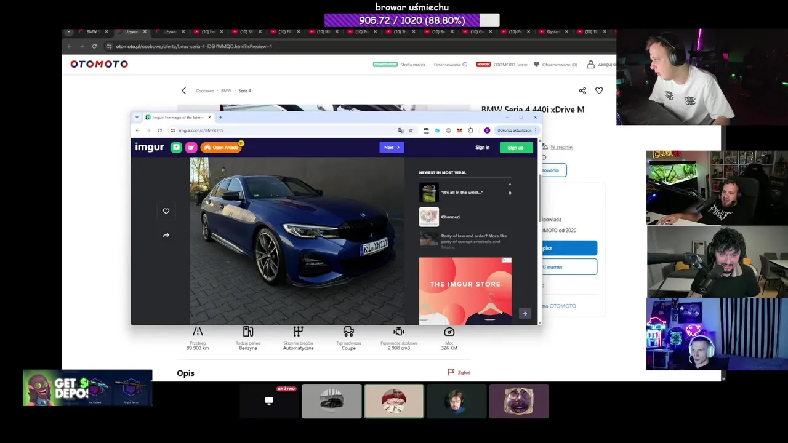Open the OTOMOTO Lease link
The width and height of the screenshot is (788, 443).
pos(510,65)
